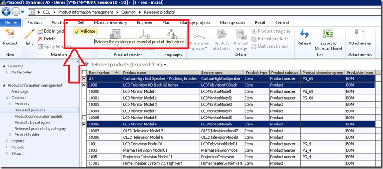Switch to the Product tab
This screenshot has width=383, height=169.
coord(35,22)
